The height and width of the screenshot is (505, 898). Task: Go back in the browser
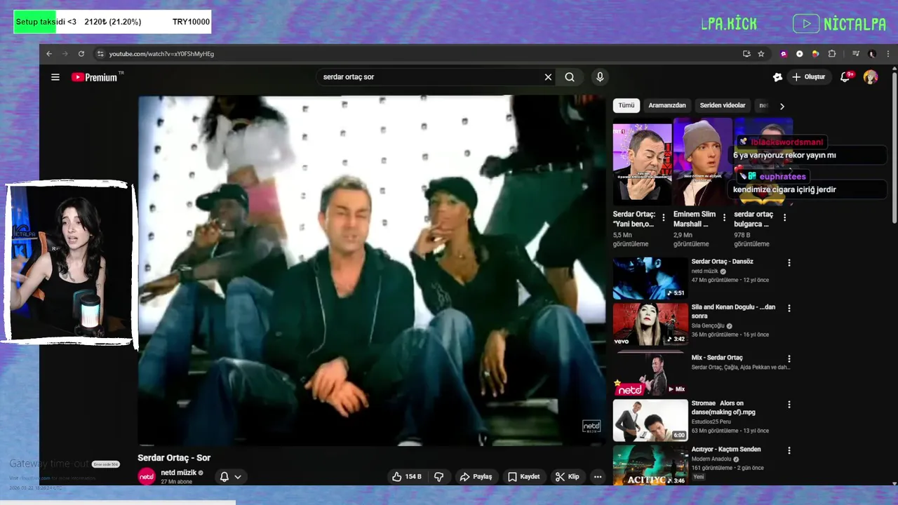click(x=49, y=54)
